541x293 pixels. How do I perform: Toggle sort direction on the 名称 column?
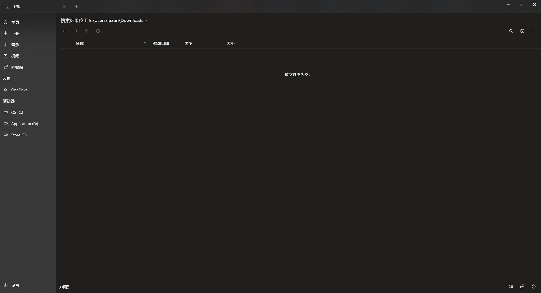[145, 43]
